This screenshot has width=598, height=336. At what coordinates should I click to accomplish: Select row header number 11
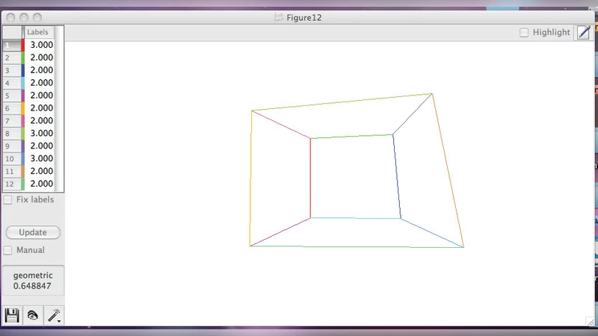click(12, 171)
